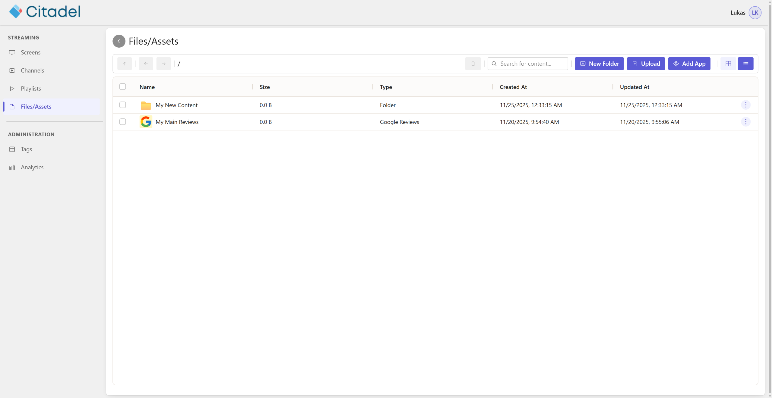Screen dimensions: 772x398
Task: Check the select-all checkbox in table header
Action: tap(122, 87)
